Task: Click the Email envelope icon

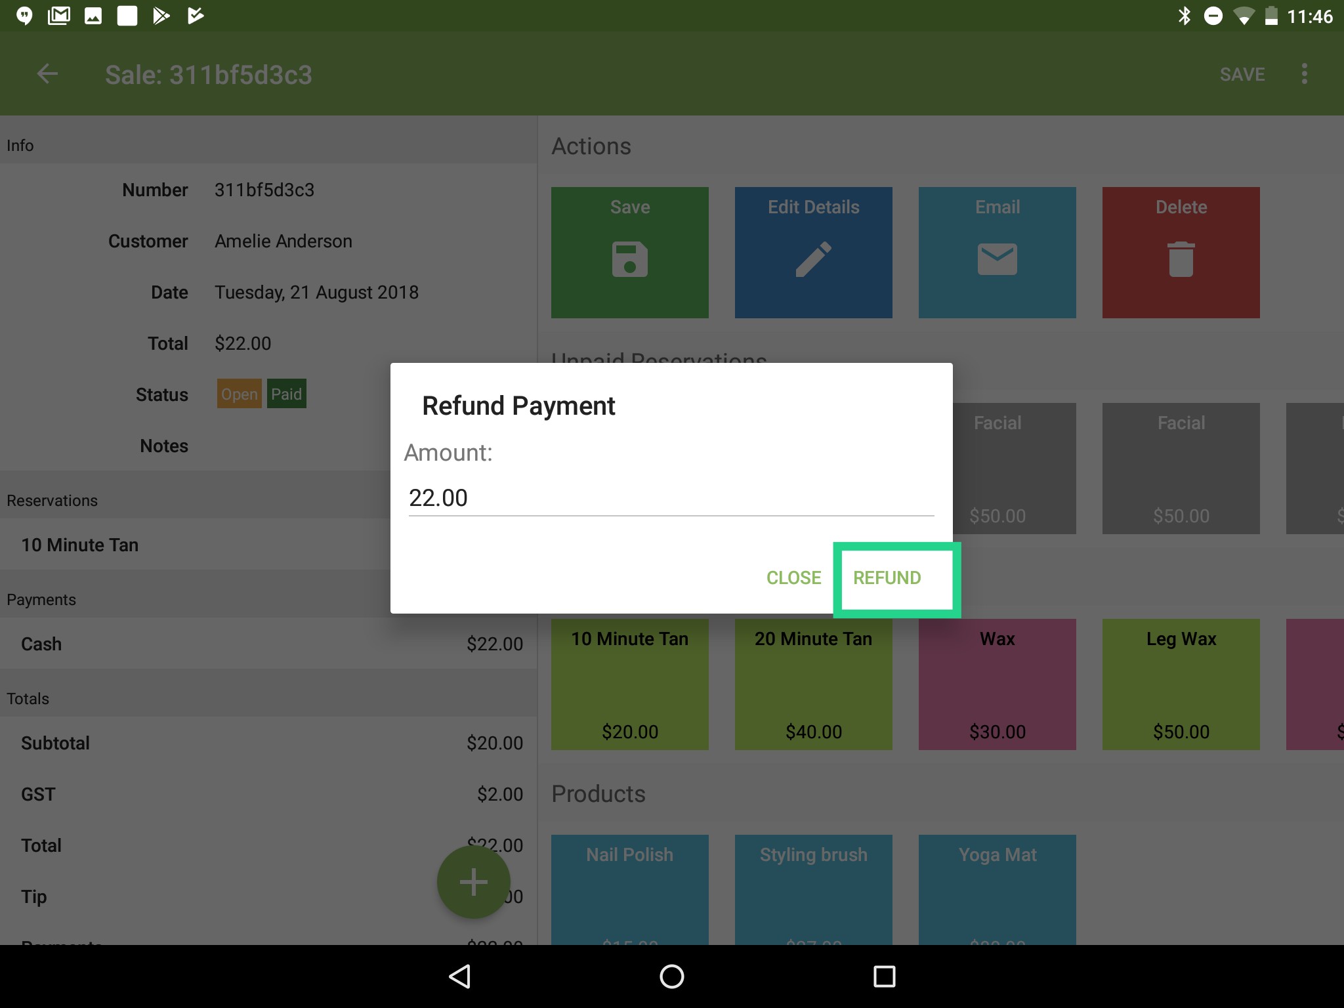Action: tap(997, 259)
